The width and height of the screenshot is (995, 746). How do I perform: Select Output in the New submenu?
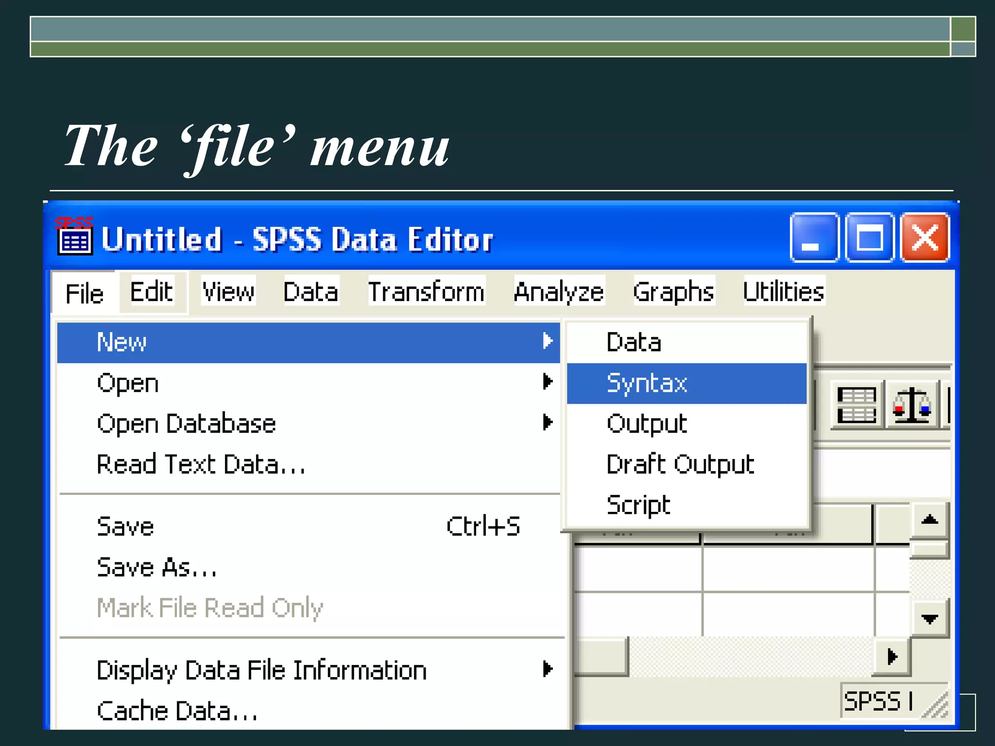pyautogui.click(x=686, y=424)
